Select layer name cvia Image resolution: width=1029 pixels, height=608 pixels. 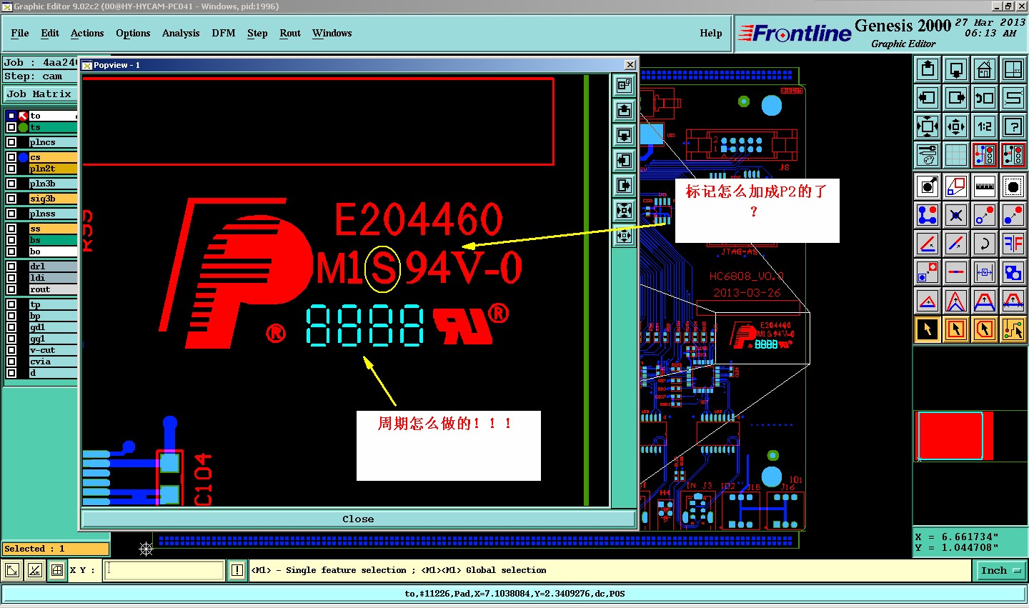coord(52,362)
